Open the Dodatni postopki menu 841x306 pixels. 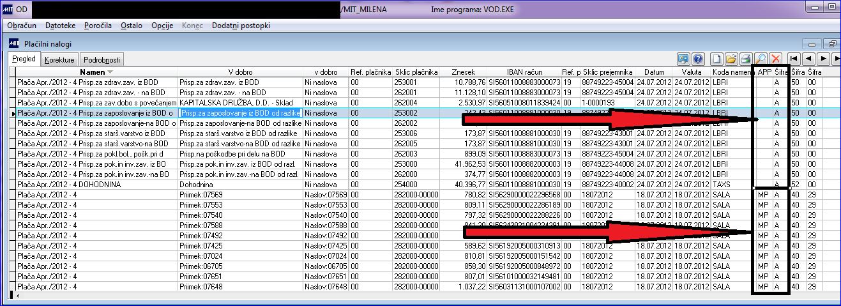coord(241,26)
